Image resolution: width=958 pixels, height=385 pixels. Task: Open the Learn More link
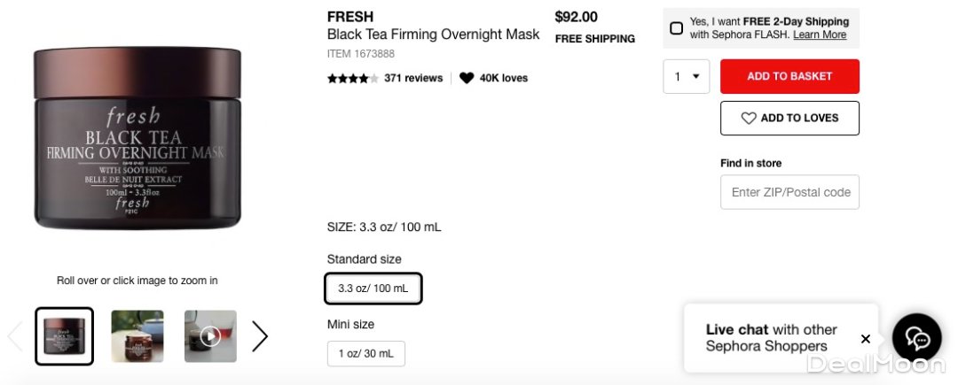820,35
